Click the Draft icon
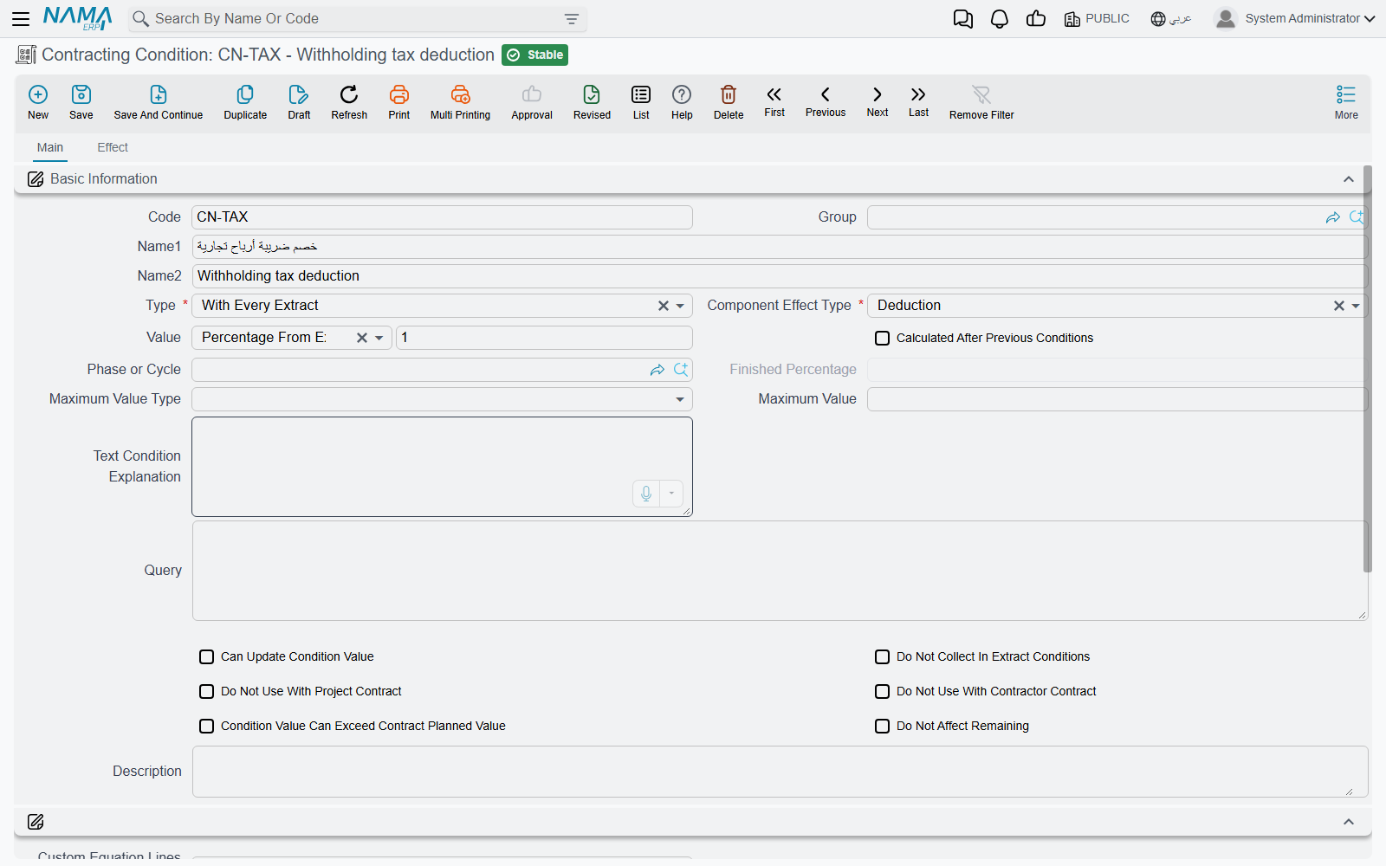This screenshot has height=866, width=1386. click(x=299, y=94)
